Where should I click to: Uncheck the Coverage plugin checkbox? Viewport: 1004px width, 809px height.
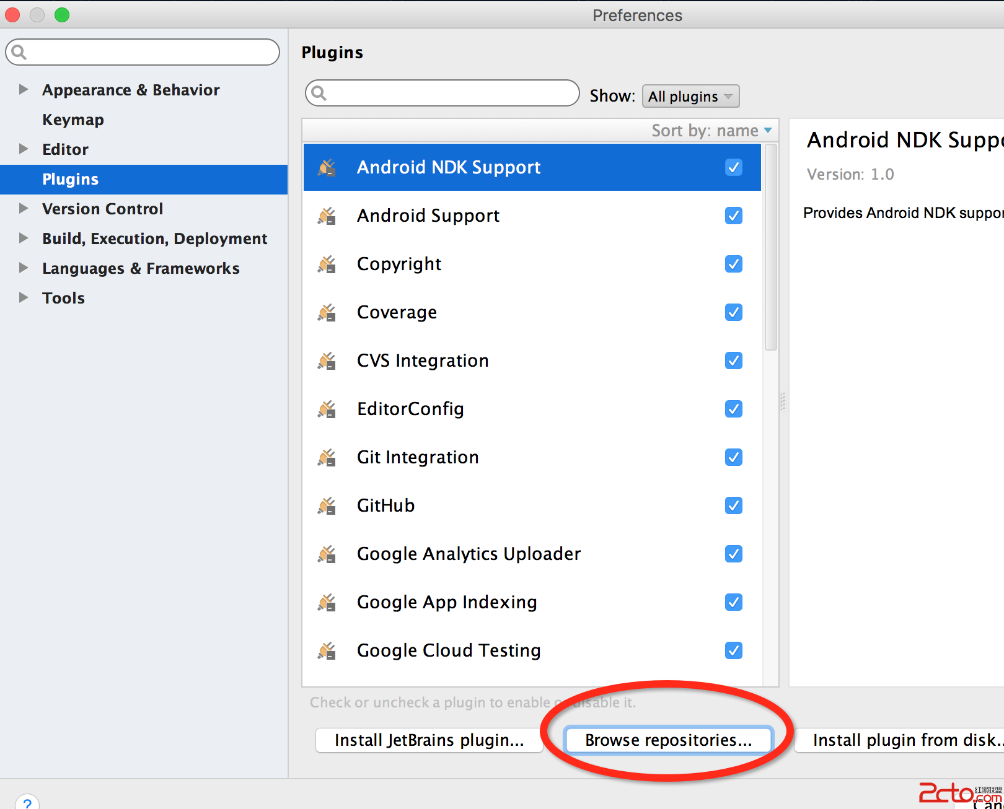(x=733, y=312)
